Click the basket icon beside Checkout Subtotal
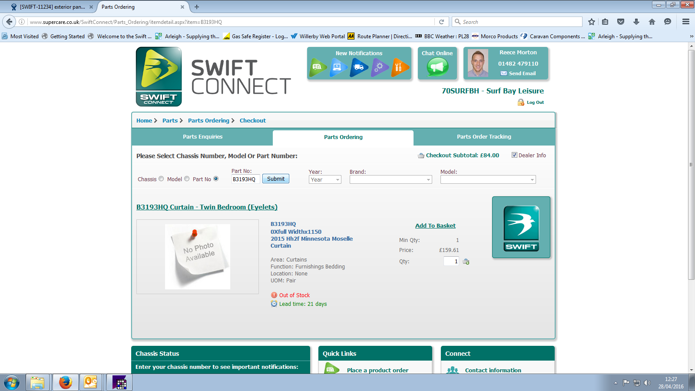Screen dimensions: 695x391 click(421, 156)
